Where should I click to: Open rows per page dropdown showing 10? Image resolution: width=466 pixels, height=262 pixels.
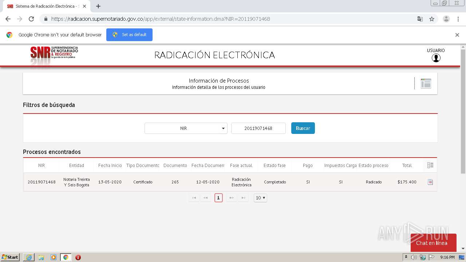tap(260, 198)
